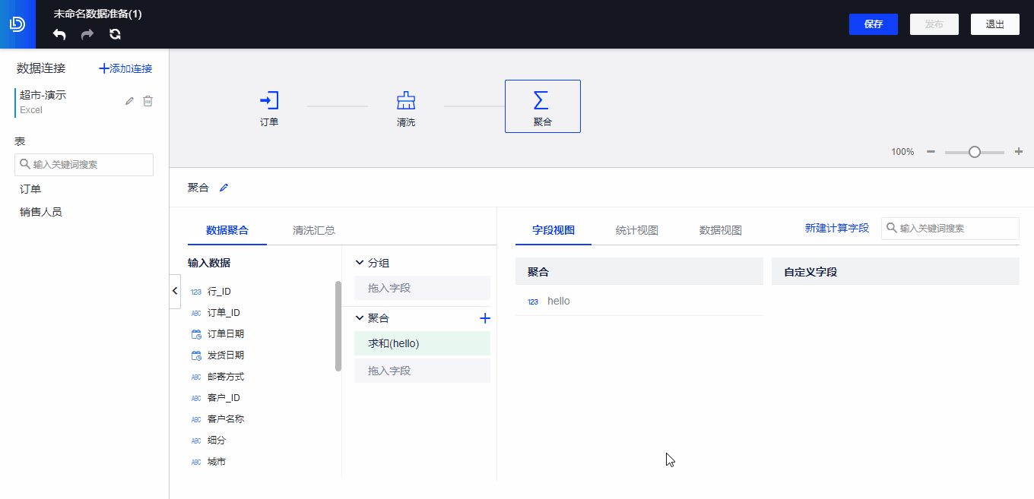Collapse the 聚合 section chevron
1034x499 pixels.
point(360,317)
